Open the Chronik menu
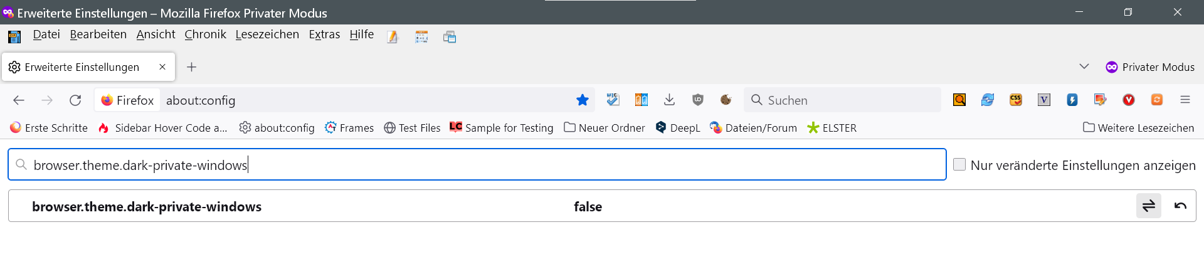Image resolution: width=1204 pixels, height=264 pixels. [205, 34]
